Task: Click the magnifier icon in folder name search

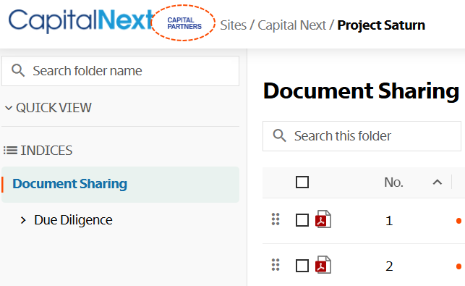Action: click(18, 71)
